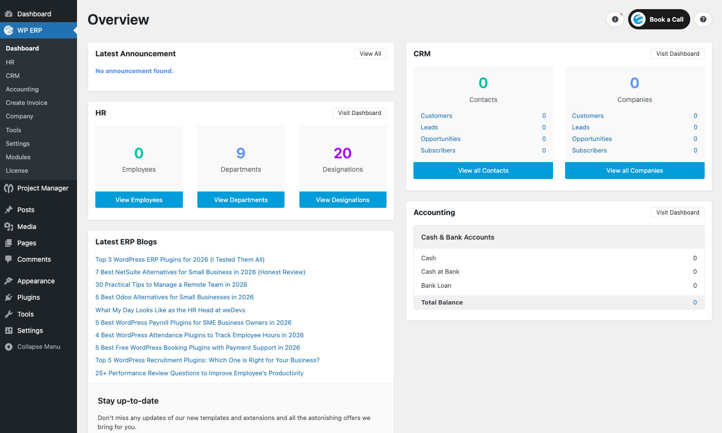Click the 'Bank Loan' account row label
722x433 pixels.
436,285
